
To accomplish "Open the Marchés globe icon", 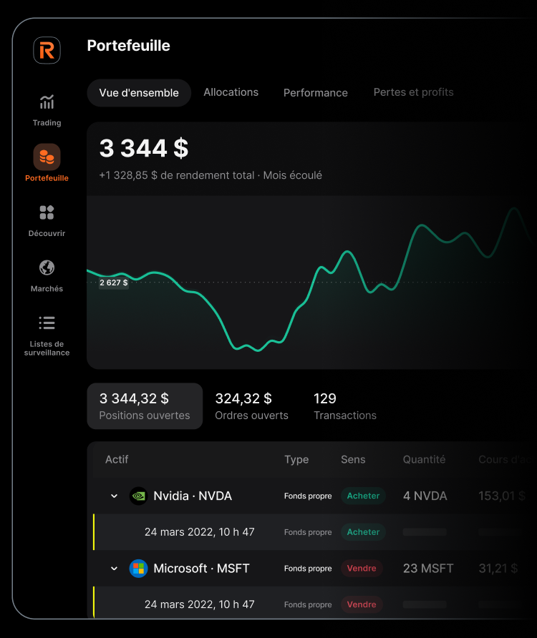I will [47, 268].
